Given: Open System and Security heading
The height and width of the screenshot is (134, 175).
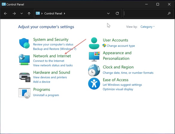Looking at the screenshot, I should click(x=51, y=39).
